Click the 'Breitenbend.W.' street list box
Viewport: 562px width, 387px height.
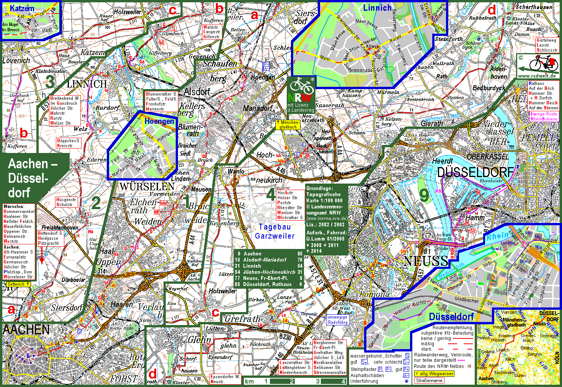click(65, 111)
